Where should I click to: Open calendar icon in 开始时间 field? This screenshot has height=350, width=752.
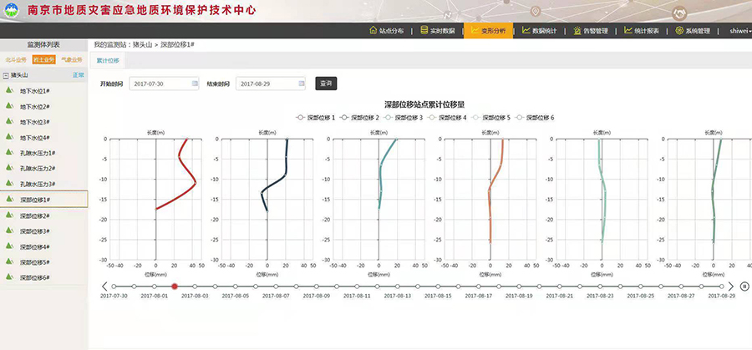tap(196, 84)
